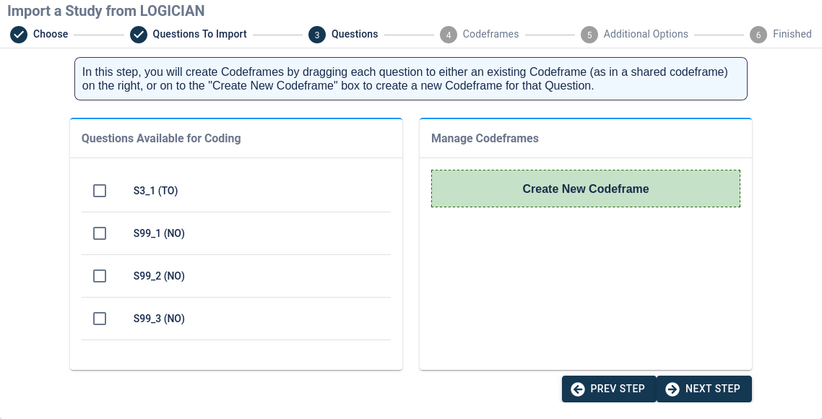Click the step 4 circle icon for Codeframes
This screenshot has width=822, height=419.
(448, 34)
